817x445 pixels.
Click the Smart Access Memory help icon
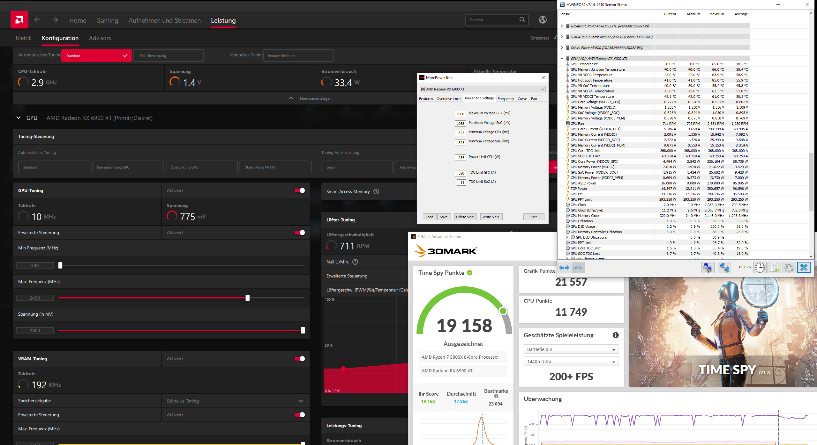376,191
